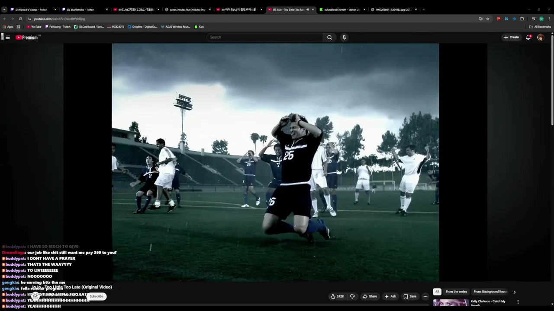The height and width of the screenshot is (311, 554).
Task: Go to the YouTube Premium home logo
Action: click(27, 38)
